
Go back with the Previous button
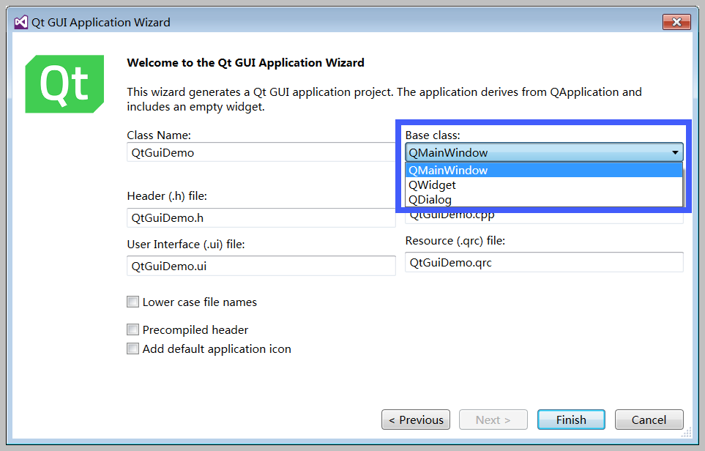[x=415, y=420]
